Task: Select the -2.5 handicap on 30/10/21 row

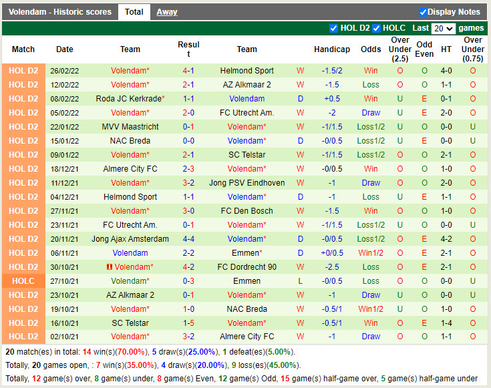Action: 332,267
